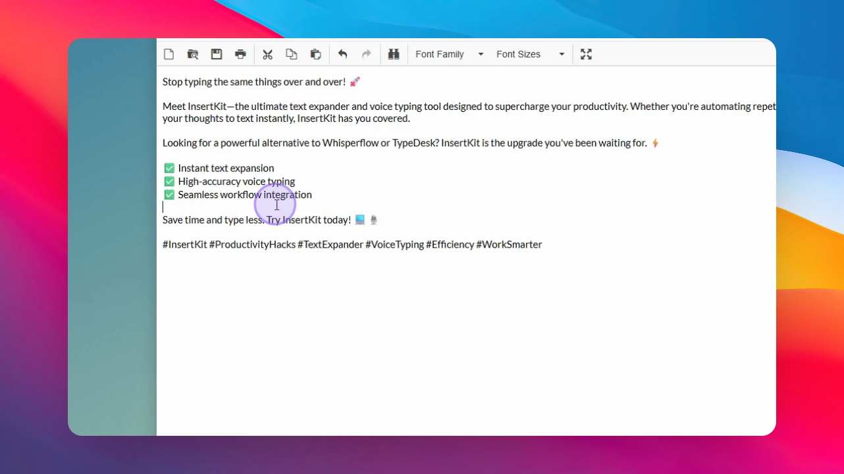Cut selection using scissors icon
Image resolution: width=844 pixels, height=474 pixels.
click(267, 54)
